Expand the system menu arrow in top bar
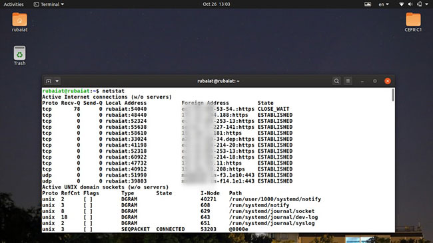Screen dimensions: 433x243 pos(426,4)
